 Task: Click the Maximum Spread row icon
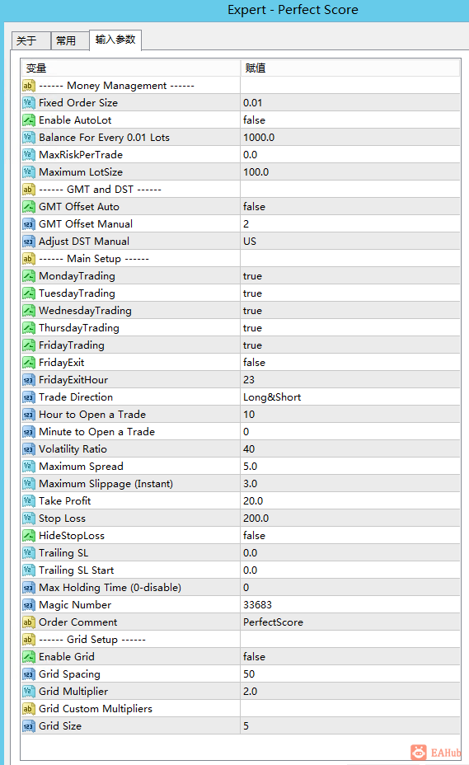[29, 467]
